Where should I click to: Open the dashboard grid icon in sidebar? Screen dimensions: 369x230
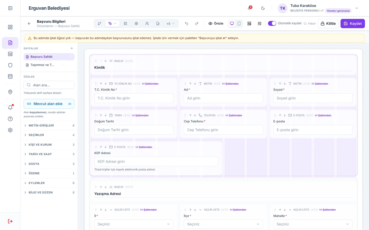(10, 27)
